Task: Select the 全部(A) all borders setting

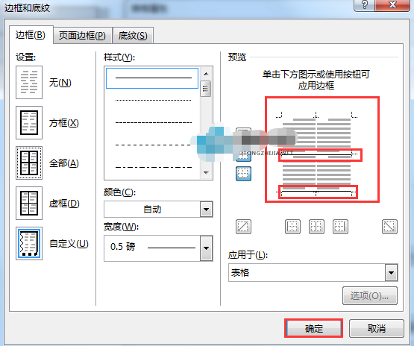Action: coord(29,163)
